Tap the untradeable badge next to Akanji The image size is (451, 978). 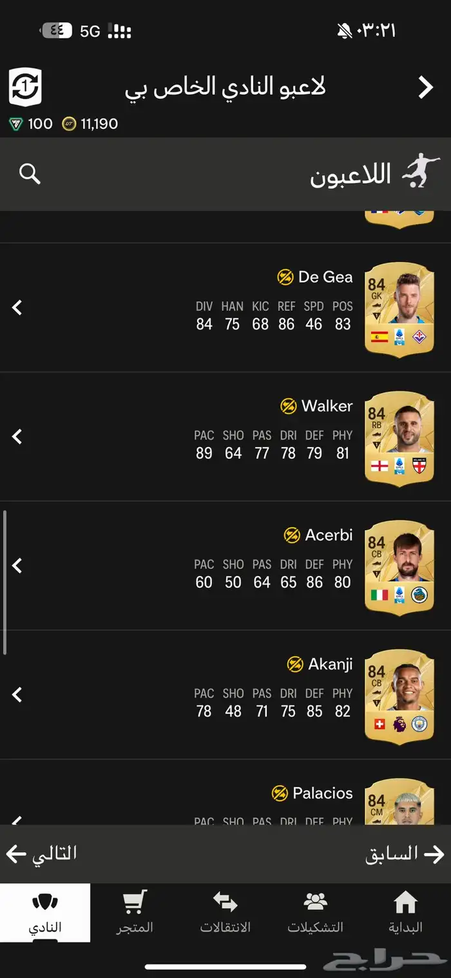click(x=295, y=664)
